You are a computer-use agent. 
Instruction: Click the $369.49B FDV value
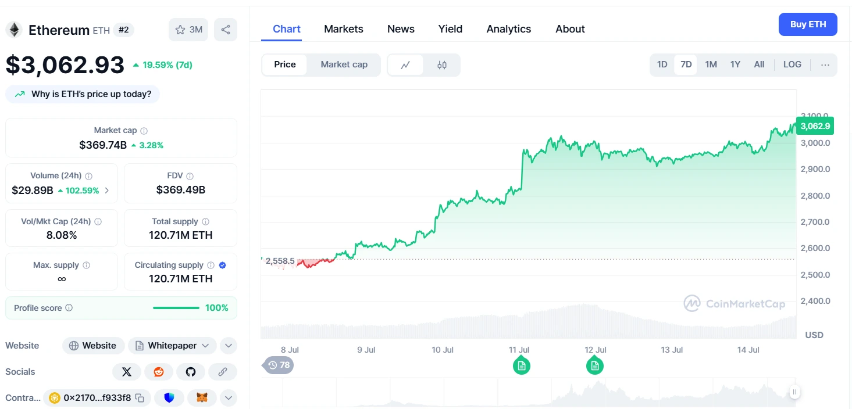[181, 190]
